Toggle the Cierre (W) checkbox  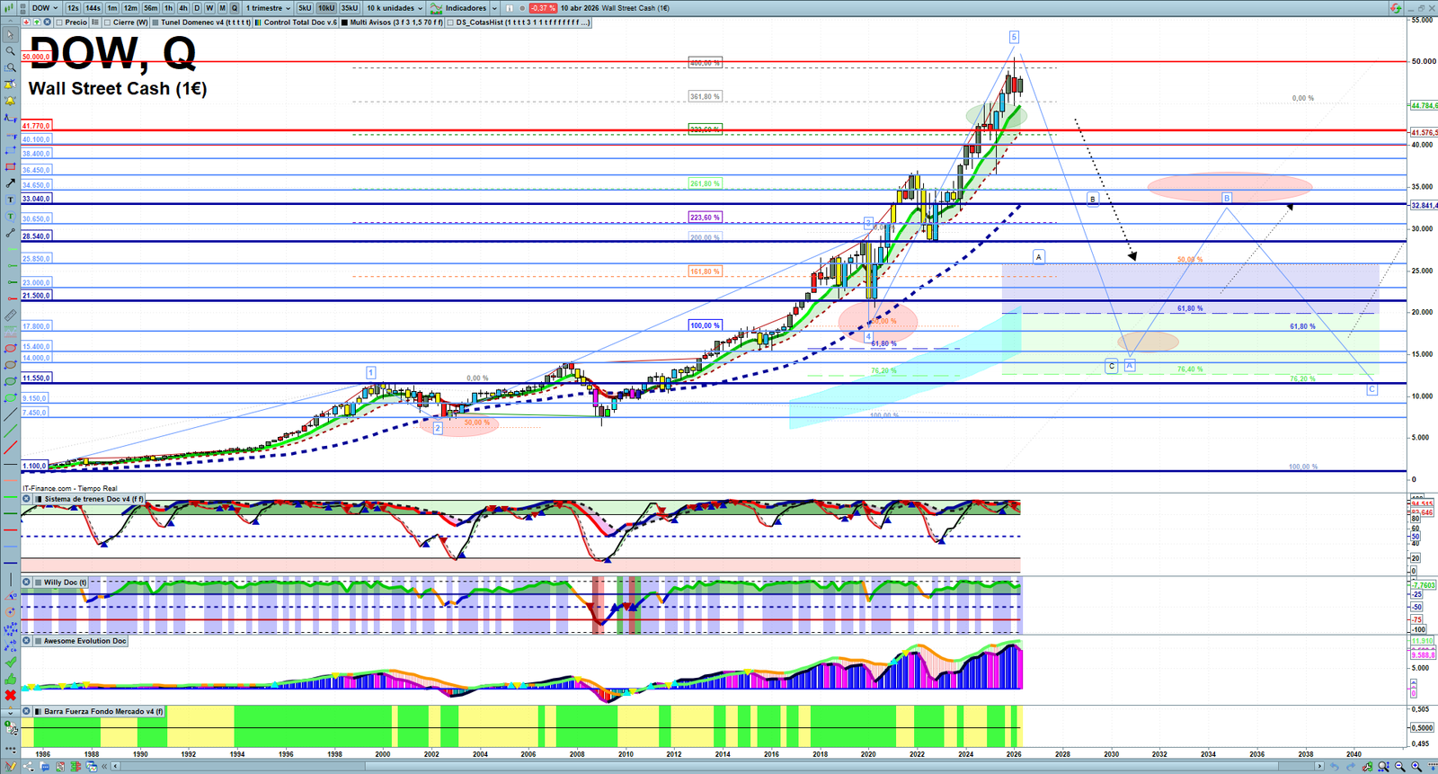[108, 22]
